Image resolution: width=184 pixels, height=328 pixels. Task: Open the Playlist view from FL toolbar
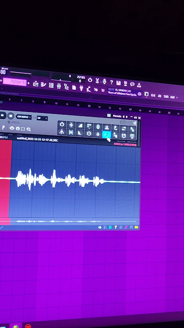[x=36, y=84]
